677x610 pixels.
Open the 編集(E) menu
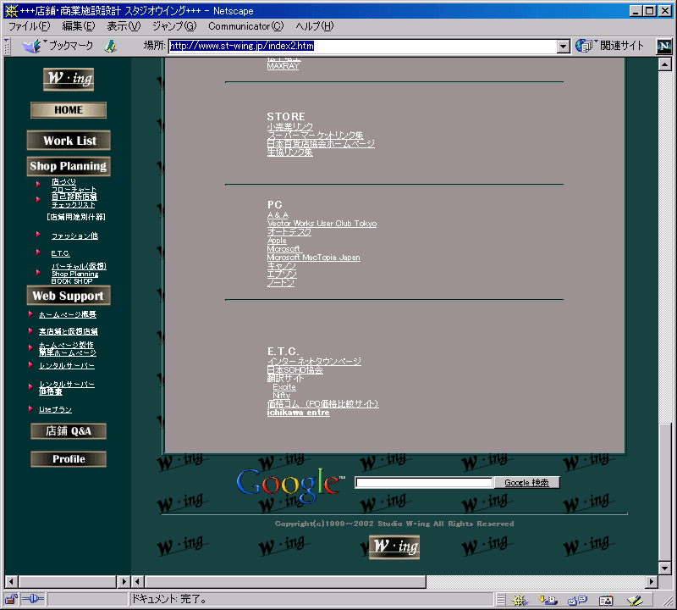pyautogui.click(x=79, y=26)
